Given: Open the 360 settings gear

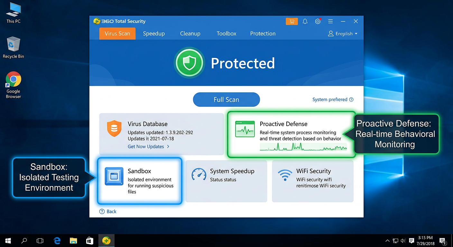Looking at the screenshot, I should tap(318, 21).
